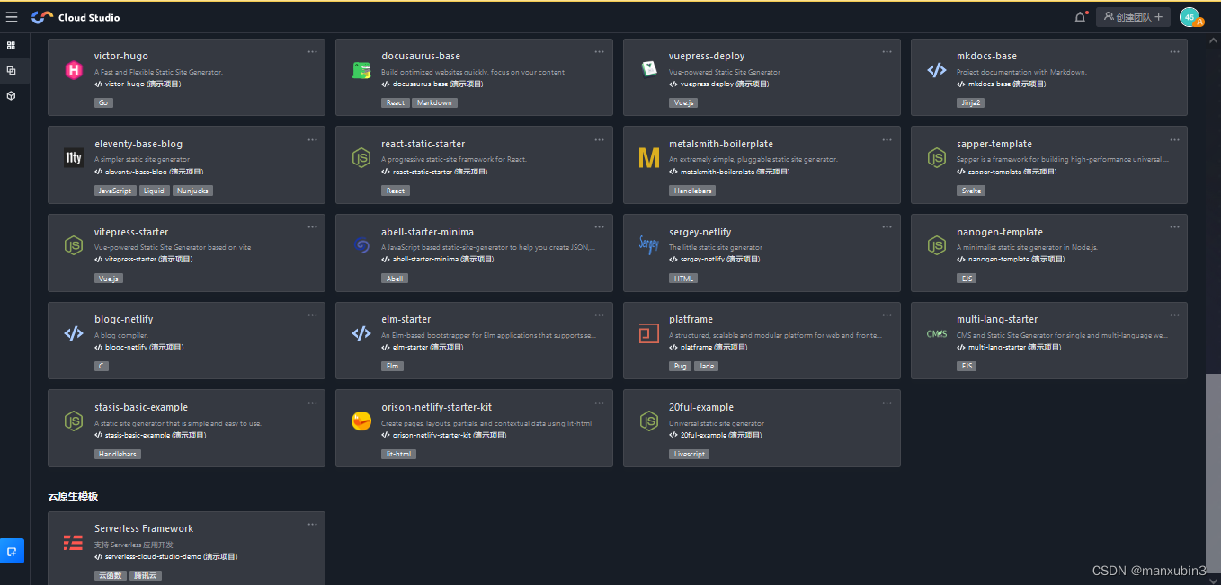
Task: Click the sapper-template JS icon
Action: pyautogui.click(x=937, y=158)
